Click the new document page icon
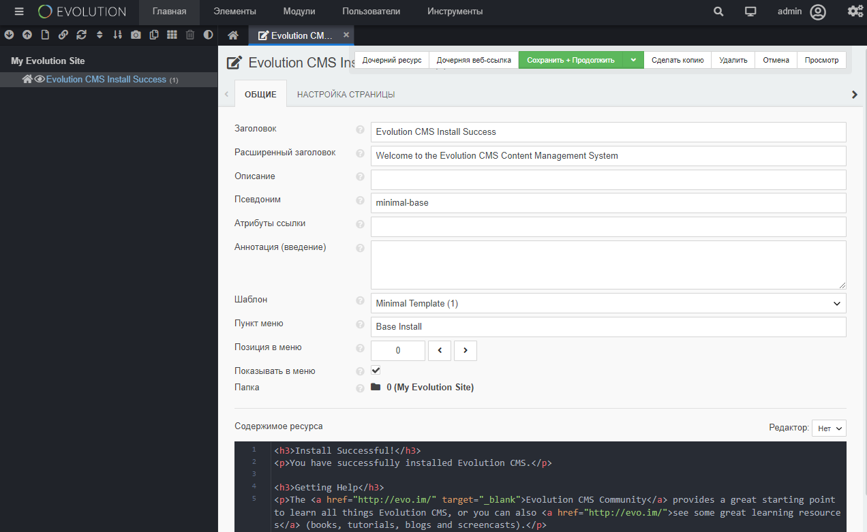Image resolution: width=867 pixels, height=532 pixels. [45, 35]
